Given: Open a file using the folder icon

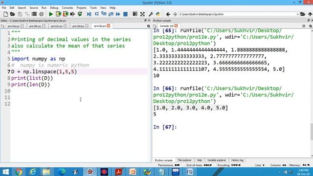Looking at the screenshot, I should (13, 14).
